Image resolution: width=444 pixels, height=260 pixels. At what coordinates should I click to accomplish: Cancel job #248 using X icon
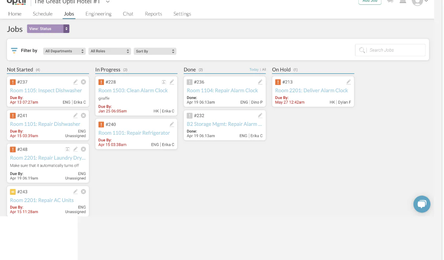coord(83,149)
